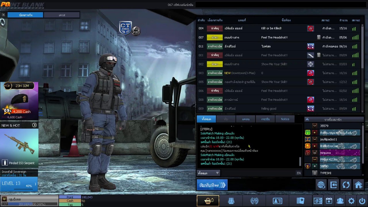Click the power exit icon

coord(362,201)
